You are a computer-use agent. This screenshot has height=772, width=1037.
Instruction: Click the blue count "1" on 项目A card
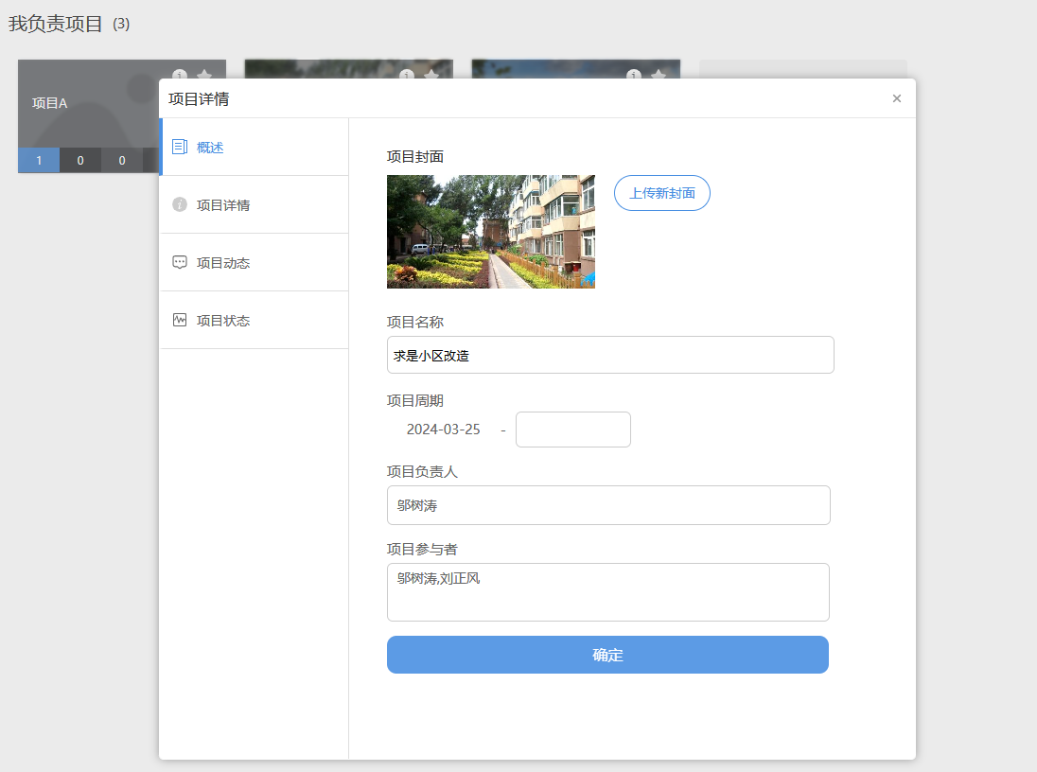(x=39, y=161)
